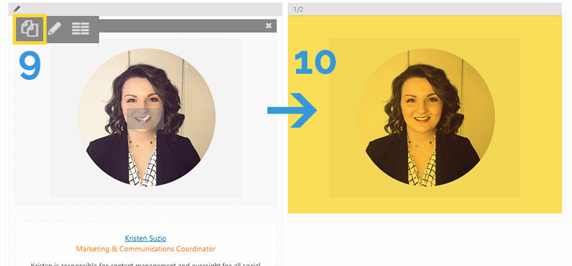Select the 1/2 pane header label
Screen dimensions: 572x266
pyautogui.click(x=299, y=9)
